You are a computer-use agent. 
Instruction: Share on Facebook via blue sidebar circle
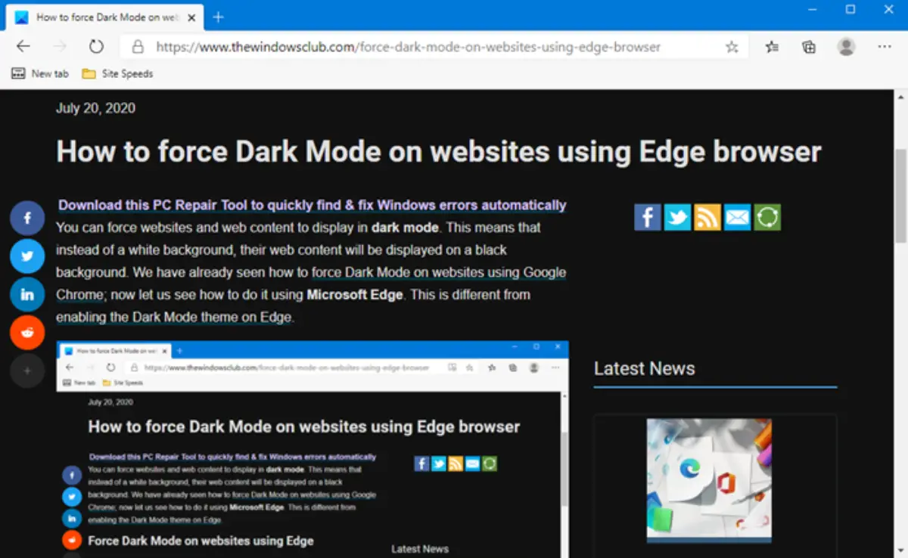[27, 219]
